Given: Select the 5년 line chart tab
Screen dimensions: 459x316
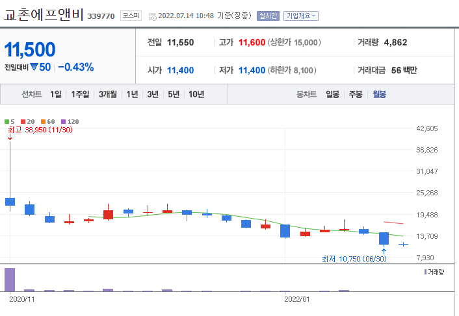Looking at the screenshot, I should point(174,94).
